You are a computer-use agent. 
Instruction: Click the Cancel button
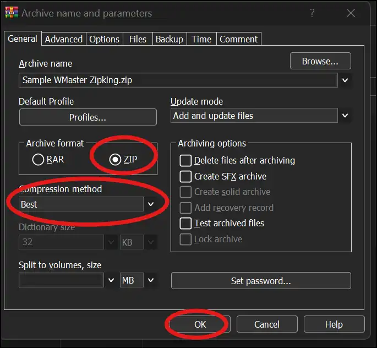pos(267,324)
